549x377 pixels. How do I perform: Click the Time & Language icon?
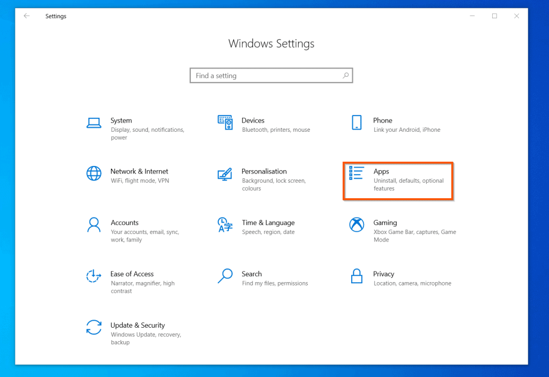pyautogui.click(x=225, y=225)
